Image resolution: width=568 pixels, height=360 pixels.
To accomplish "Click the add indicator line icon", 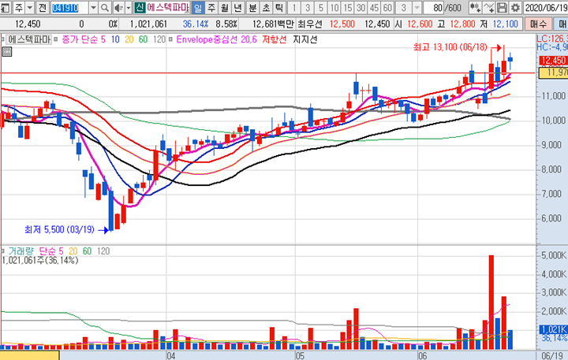I will 488,7.
